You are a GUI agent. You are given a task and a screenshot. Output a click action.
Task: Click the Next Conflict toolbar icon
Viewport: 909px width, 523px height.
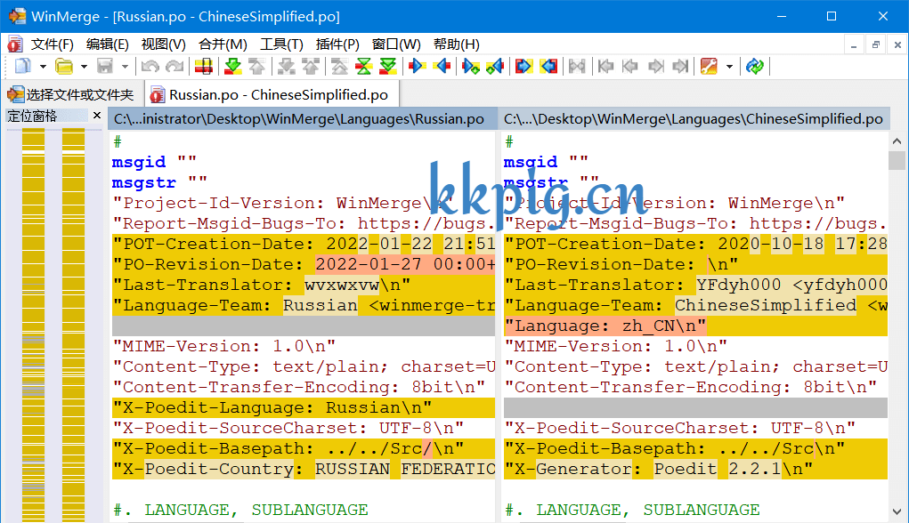coord(287,67)
